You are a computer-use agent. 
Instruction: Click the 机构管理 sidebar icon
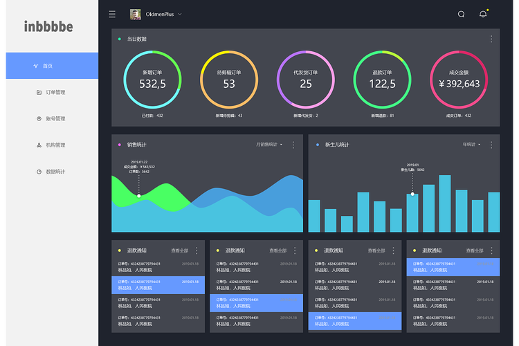coord(39,145)
